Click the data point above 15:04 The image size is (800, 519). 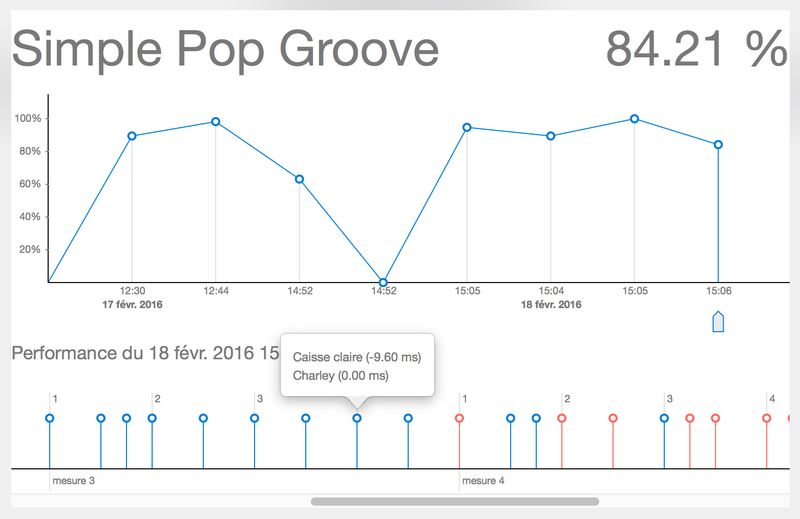(x=551, y=136)
